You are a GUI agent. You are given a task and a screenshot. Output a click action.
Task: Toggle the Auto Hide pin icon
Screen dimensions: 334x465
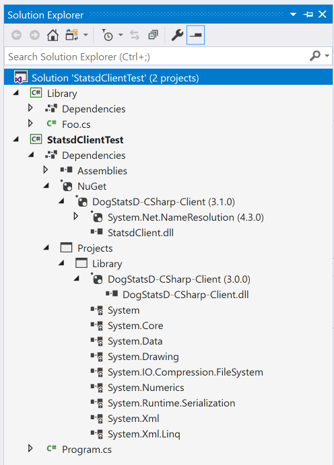tap(308, 14)
